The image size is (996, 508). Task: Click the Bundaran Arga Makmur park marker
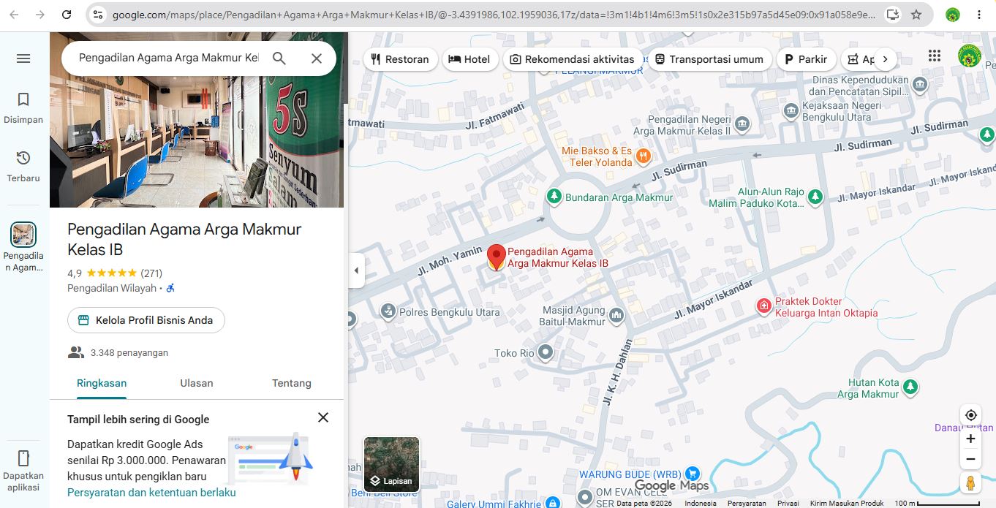554,197
